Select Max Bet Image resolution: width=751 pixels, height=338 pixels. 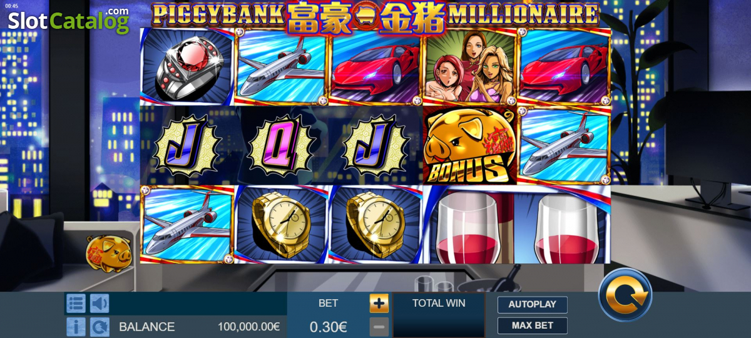pos(533,325)
